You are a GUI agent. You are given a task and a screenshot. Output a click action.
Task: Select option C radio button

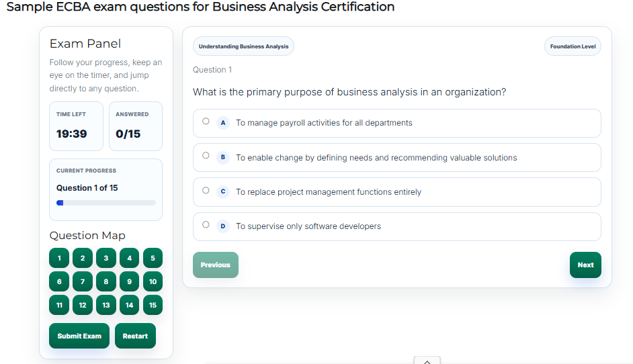pos(206,190)
